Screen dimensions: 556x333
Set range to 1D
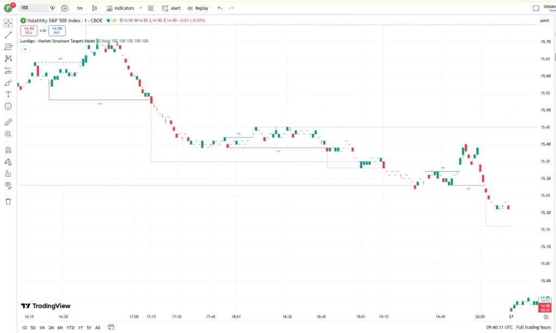[x=24, y=328]
